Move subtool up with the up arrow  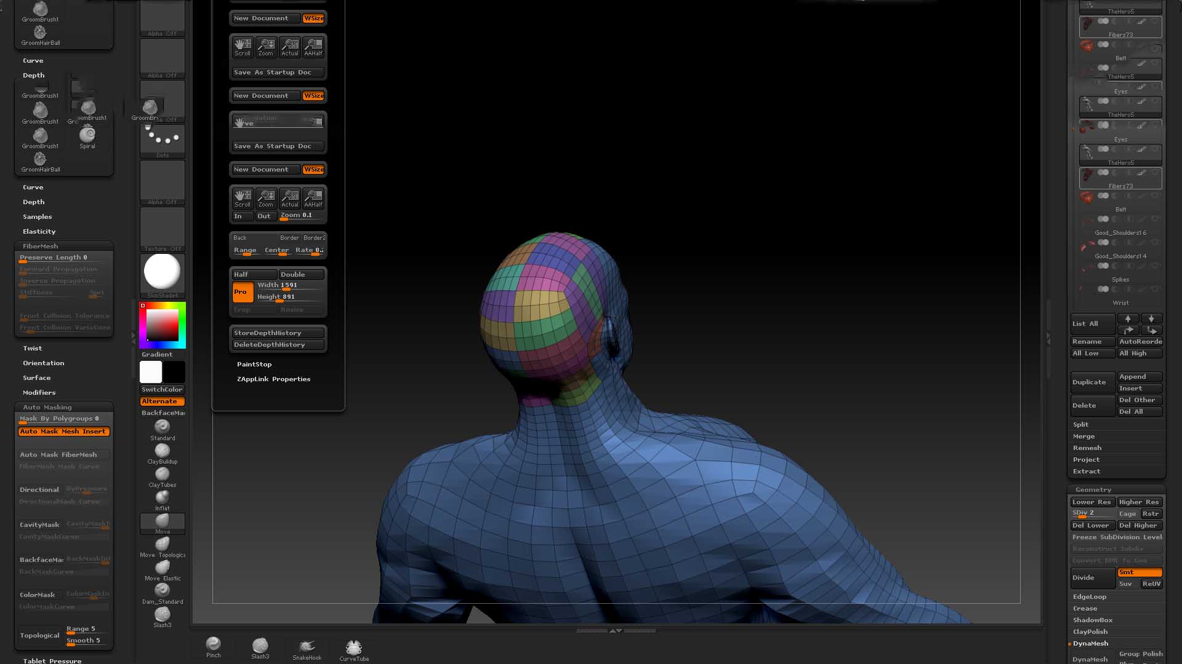point(1128,318)
